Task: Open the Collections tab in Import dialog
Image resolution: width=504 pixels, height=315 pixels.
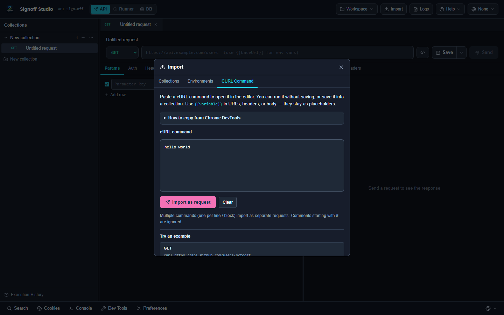Action: (169, 81)
